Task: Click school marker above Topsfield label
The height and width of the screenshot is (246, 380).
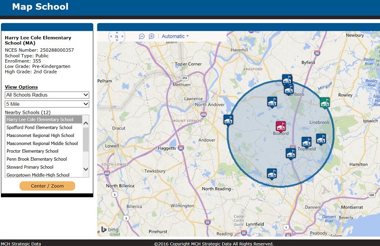Action: coord(306,142)
